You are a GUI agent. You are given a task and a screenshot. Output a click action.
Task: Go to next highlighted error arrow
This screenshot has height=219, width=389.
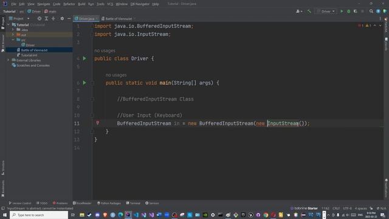click(x=380, y=26)
